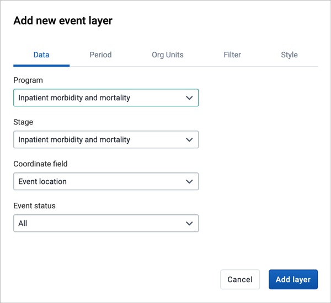
Task: Click the chevron arrow in Event status select
Action: click(x=189, y=223)
